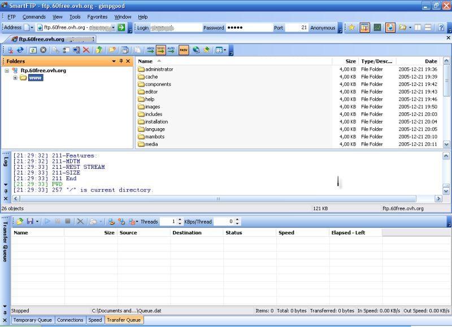Toggle the PASV passive mode button
The image size is (452, 327).
tap(183, 50)
